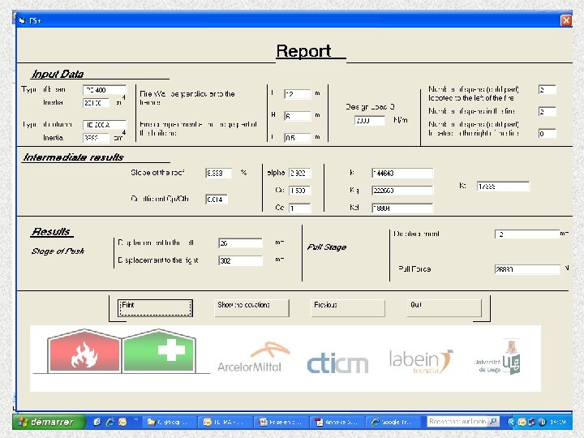Click the labein tecnalia logo
584x438 pixels.
tap(421, 361)
